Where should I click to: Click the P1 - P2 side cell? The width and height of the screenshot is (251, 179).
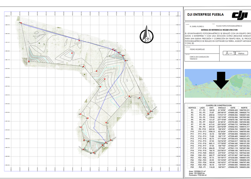click(x=202, y=110)
